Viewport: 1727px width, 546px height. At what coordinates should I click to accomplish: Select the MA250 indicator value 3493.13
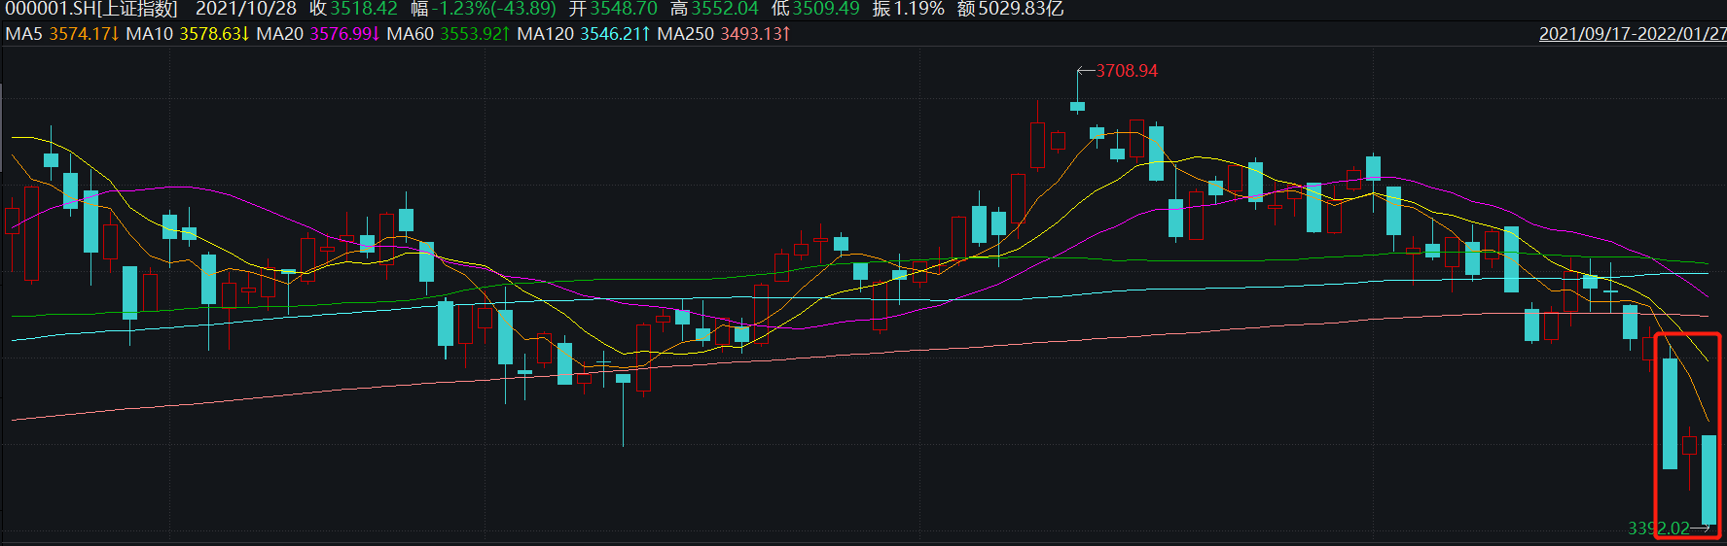coord(754,34)
